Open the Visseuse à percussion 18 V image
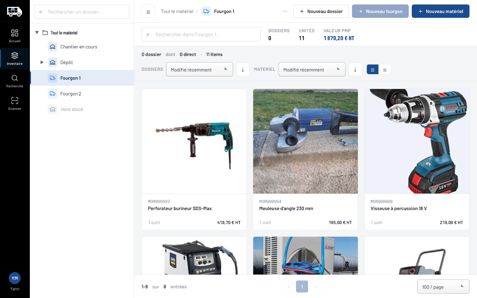This screenshot has width=477, height=298. tap(417, 141)
